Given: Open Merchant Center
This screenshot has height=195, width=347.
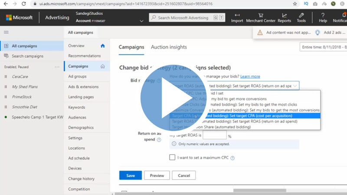Looking at the screenshot, I should pyautogui.click(x=261, y=18).
